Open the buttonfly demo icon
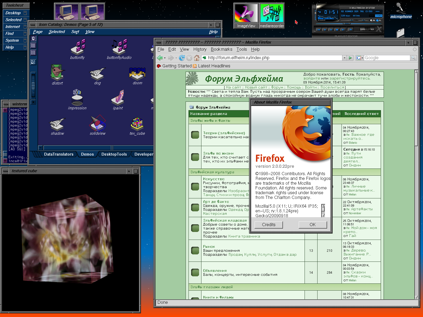The image size is (423, 317). pos(77,49)
